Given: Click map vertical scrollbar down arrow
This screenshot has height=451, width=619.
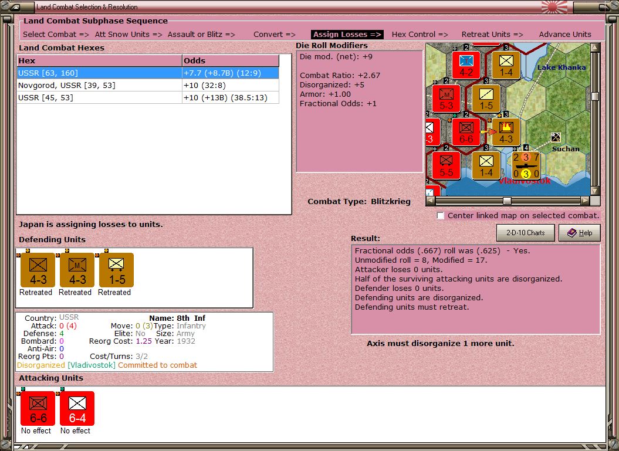Looking at the screenshot, I should (x=595, y=191).
